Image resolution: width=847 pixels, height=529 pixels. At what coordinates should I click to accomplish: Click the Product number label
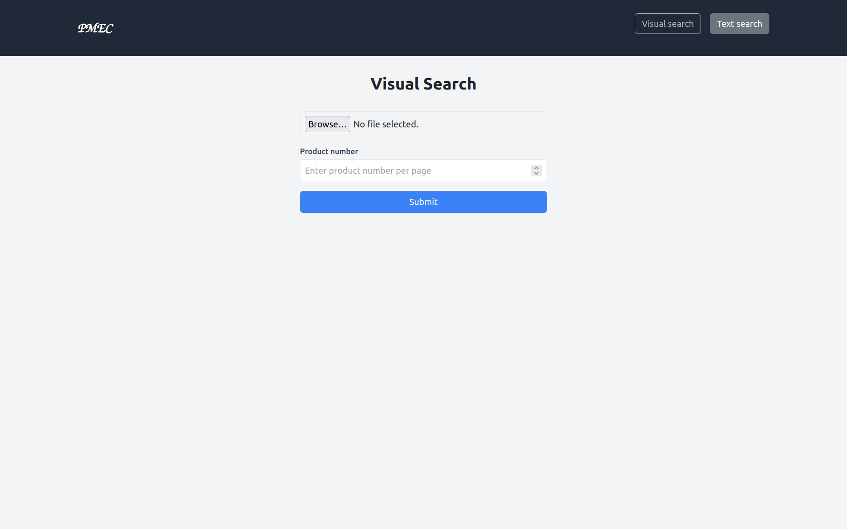pyautogui.click(x=329, y=152)
